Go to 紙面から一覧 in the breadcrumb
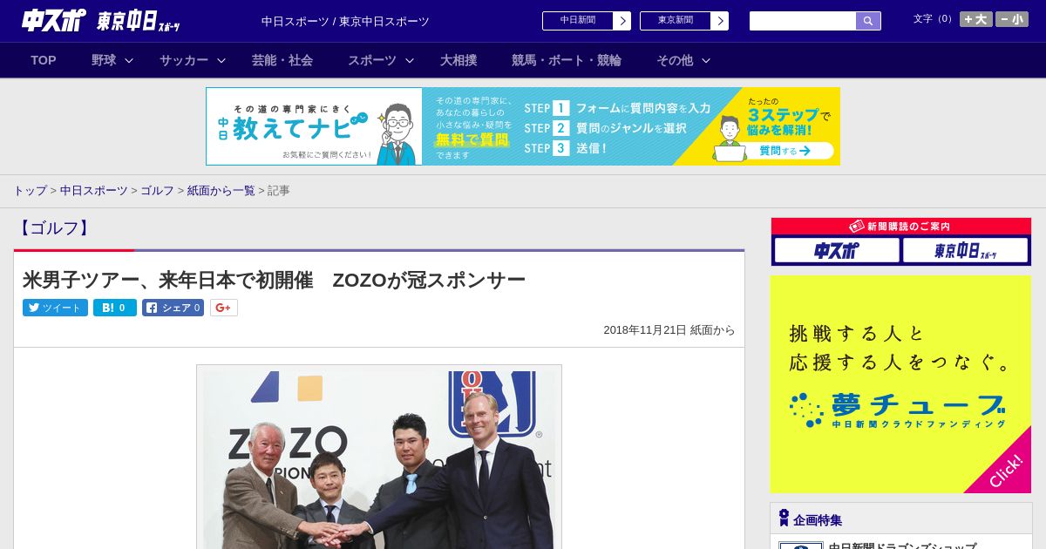The height and width of the screenshot is (549, 1046). (x=221, y=190)
